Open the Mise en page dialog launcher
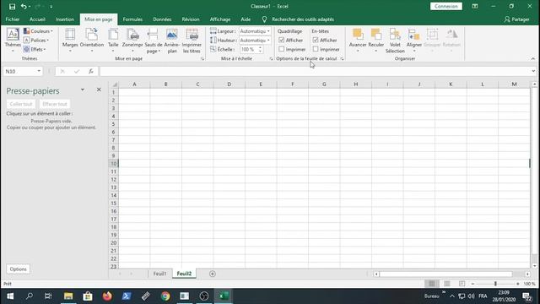 pos(202,59)
